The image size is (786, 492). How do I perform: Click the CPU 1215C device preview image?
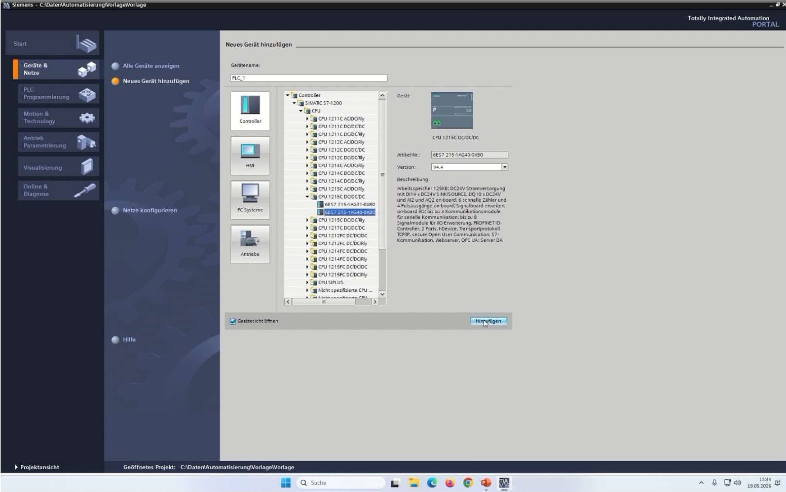(452, 110)
